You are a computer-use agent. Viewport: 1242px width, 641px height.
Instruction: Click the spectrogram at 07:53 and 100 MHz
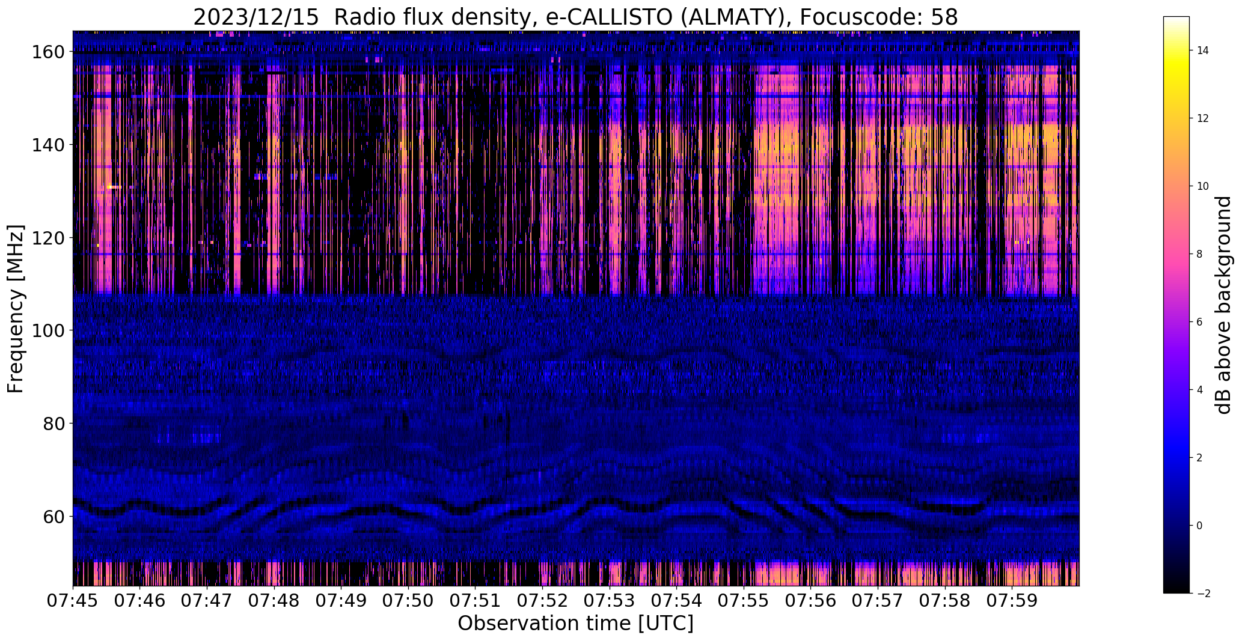pos(610,330)
